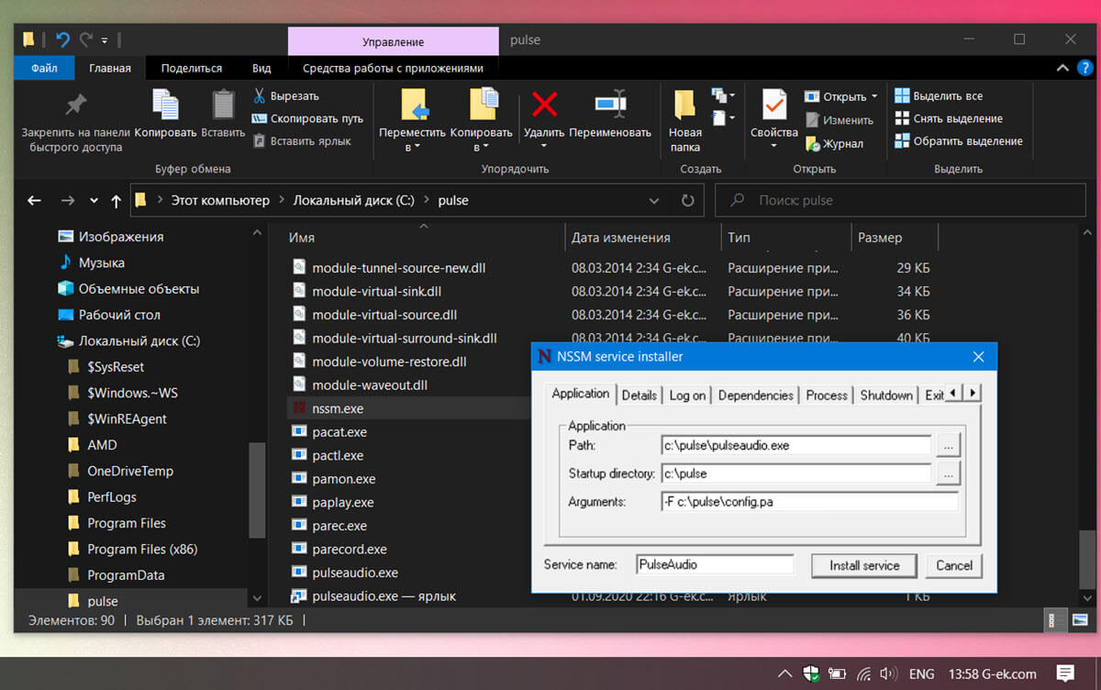The image size is (1101, 690).
Task: Click the Install service button
Action: click(864, 565)
